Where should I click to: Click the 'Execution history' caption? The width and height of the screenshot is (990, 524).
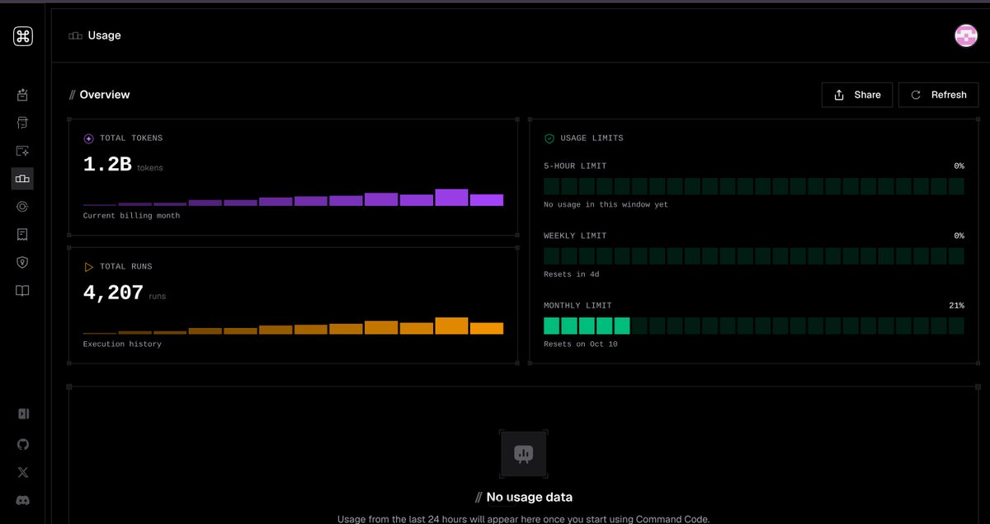(122, 344)
